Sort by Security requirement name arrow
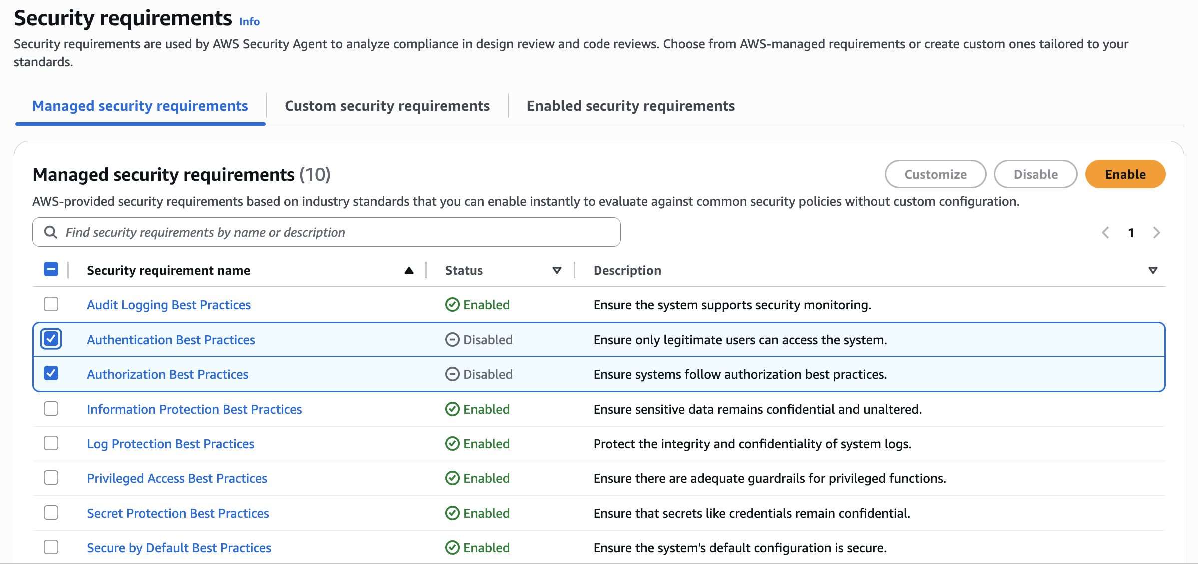1198x564 pixels. (x=409, y=270)
